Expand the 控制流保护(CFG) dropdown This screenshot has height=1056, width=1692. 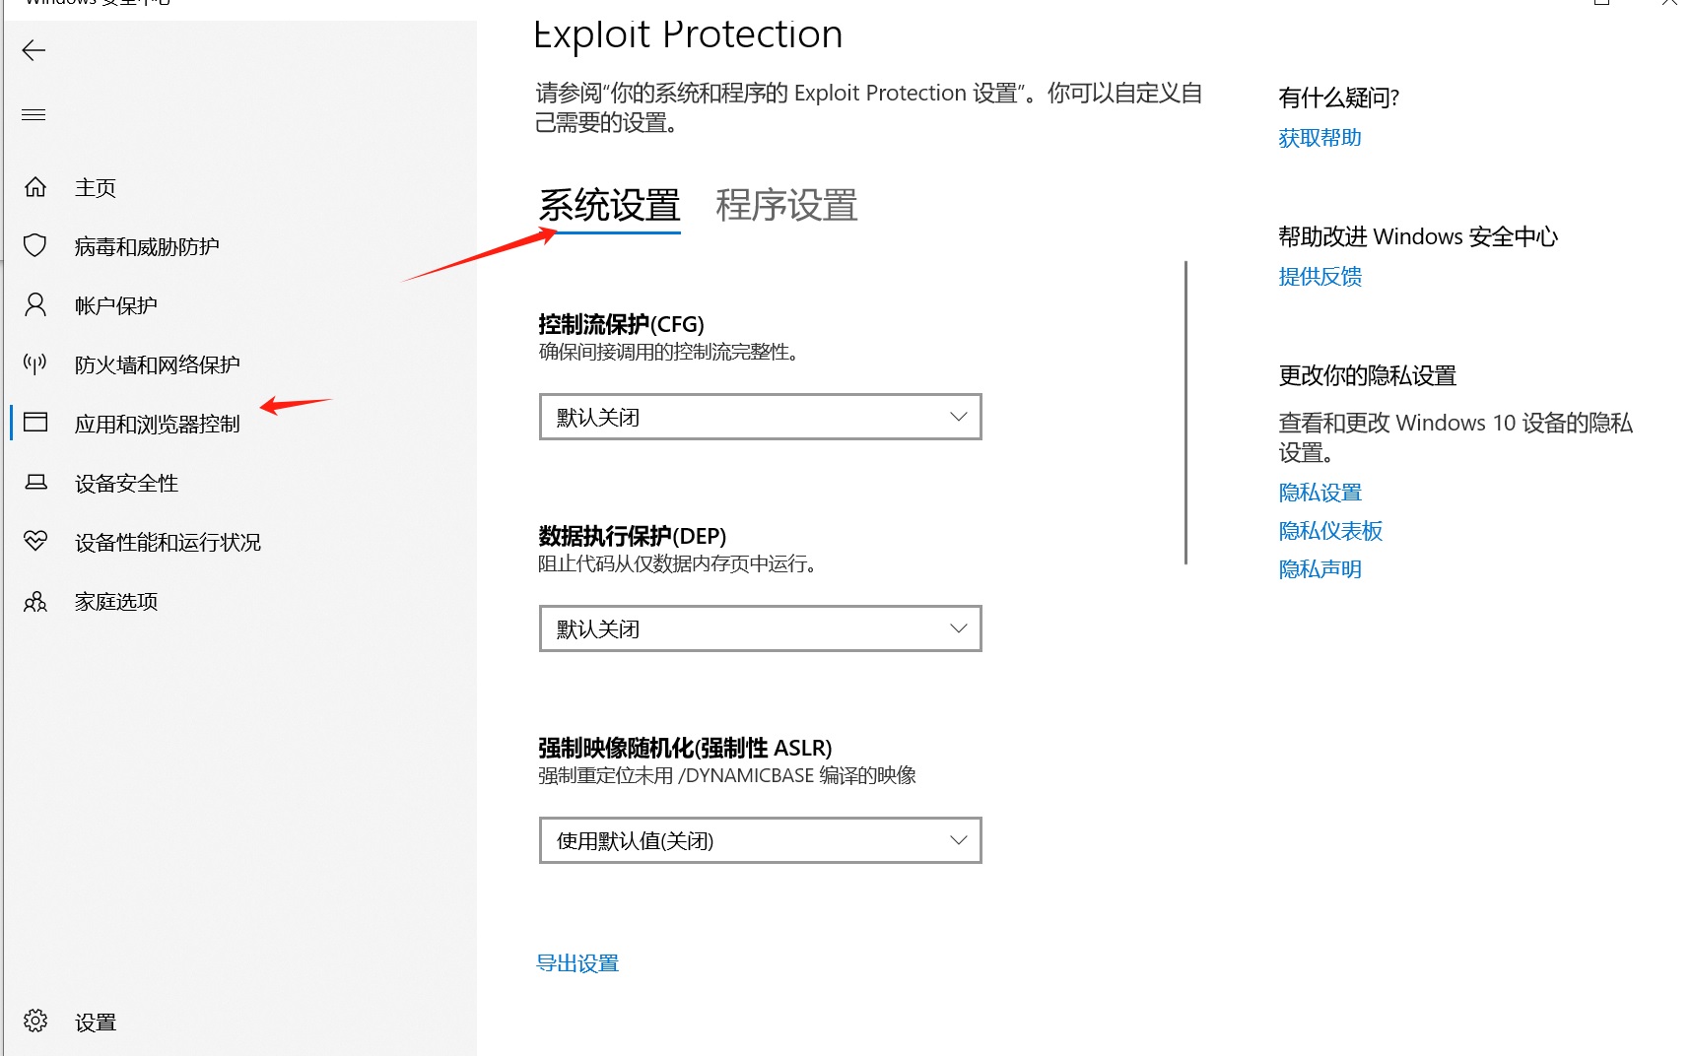point(760,417)
